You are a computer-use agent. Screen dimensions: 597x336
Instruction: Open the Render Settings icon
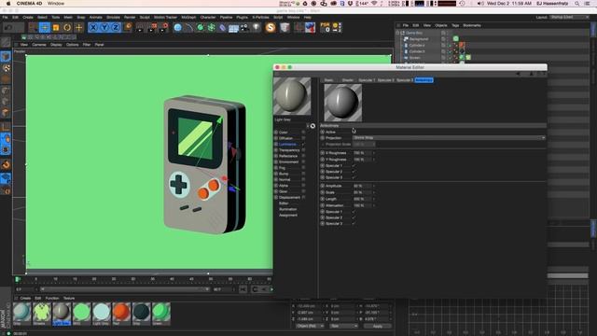coord(164,27)
